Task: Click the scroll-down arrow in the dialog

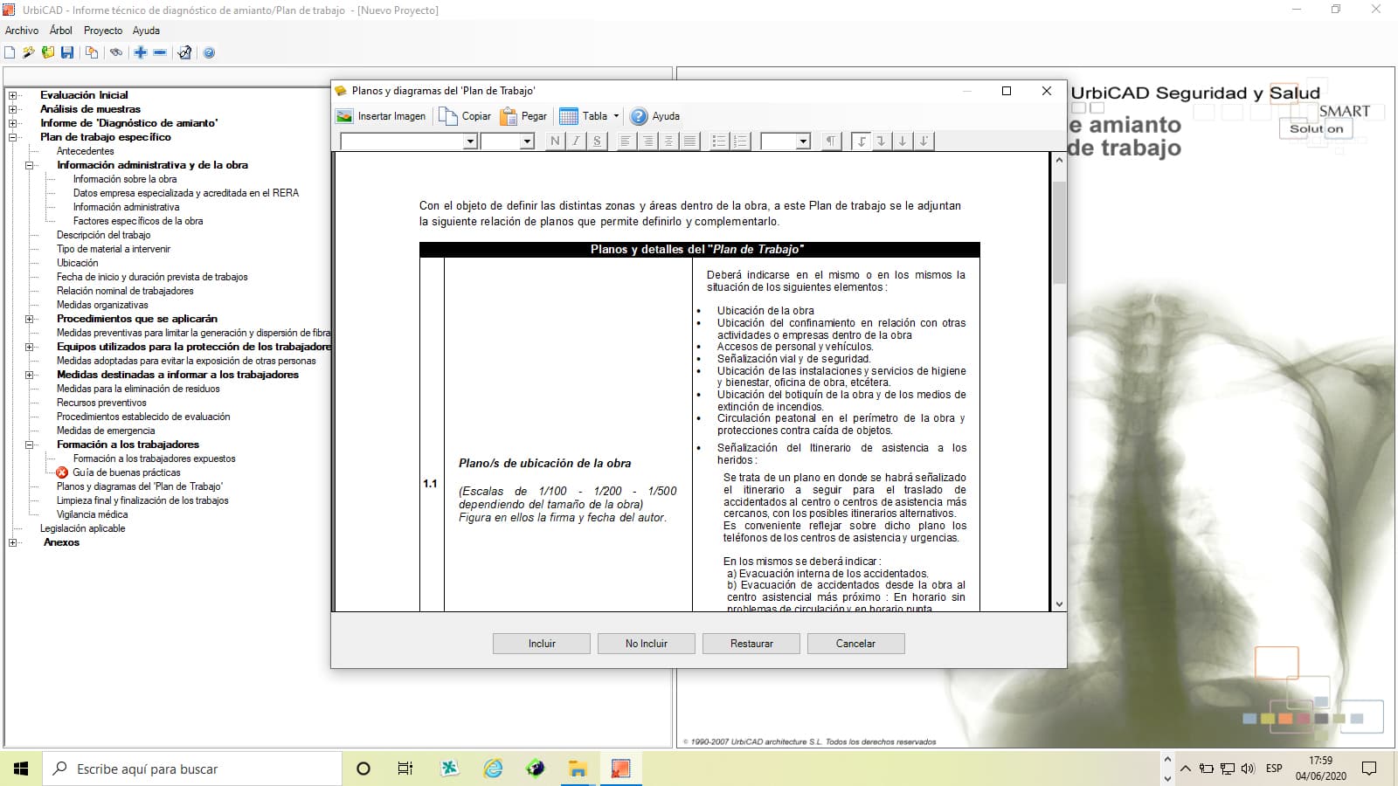Action: point(1059,603)
